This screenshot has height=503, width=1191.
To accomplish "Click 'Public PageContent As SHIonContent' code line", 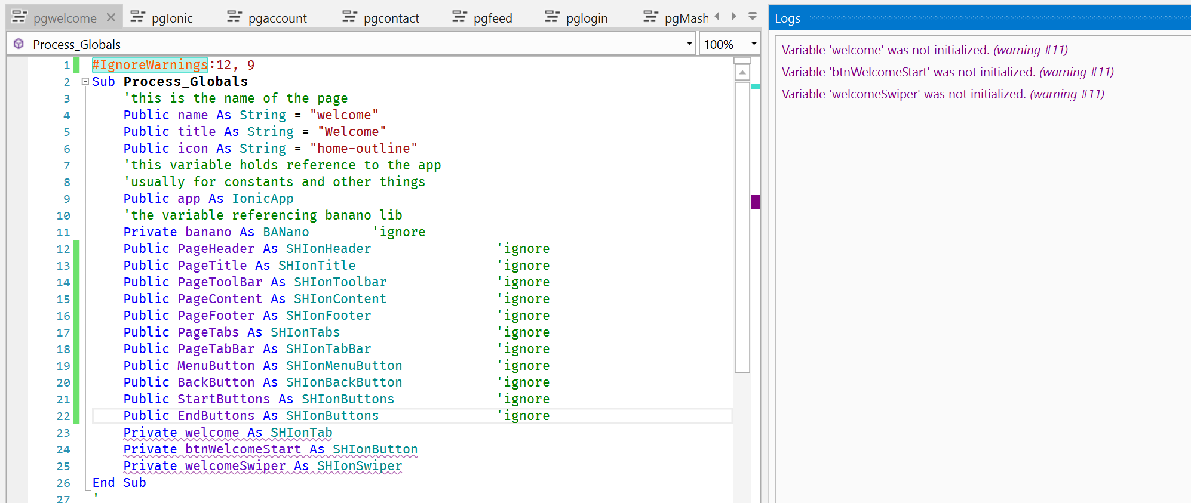I will [x=255, y=299].
